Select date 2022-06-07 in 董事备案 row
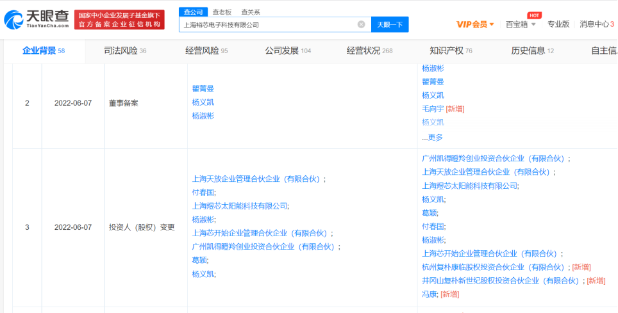The width and height of the screenshot is (618, 313). 73,103
